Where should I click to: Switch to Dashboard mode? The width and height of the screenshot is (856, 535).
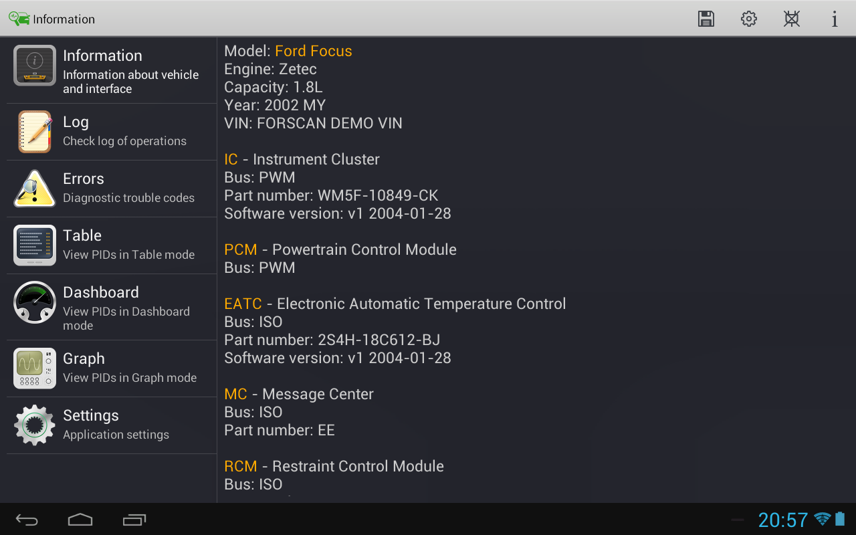coord(127,307)
